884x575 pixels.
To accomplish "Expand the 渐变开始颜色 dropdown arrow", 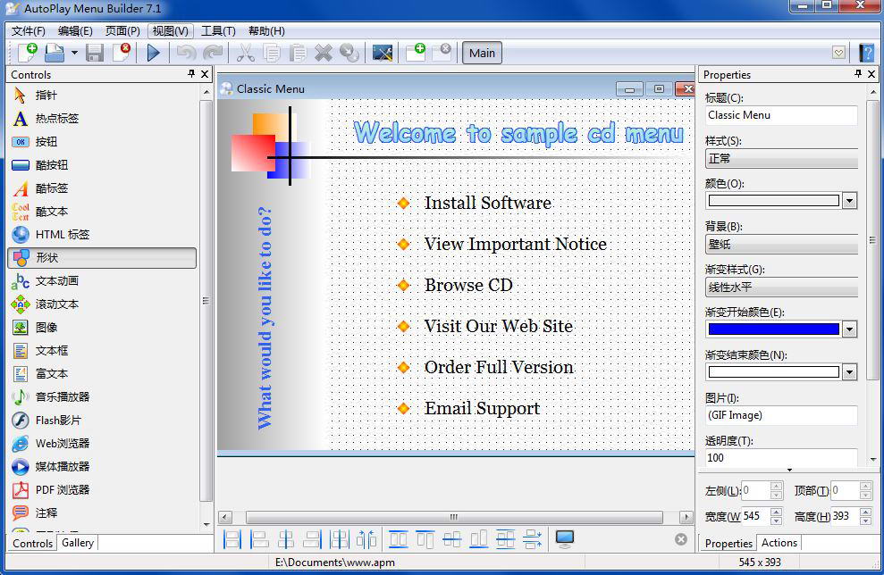I will (850, 329).
